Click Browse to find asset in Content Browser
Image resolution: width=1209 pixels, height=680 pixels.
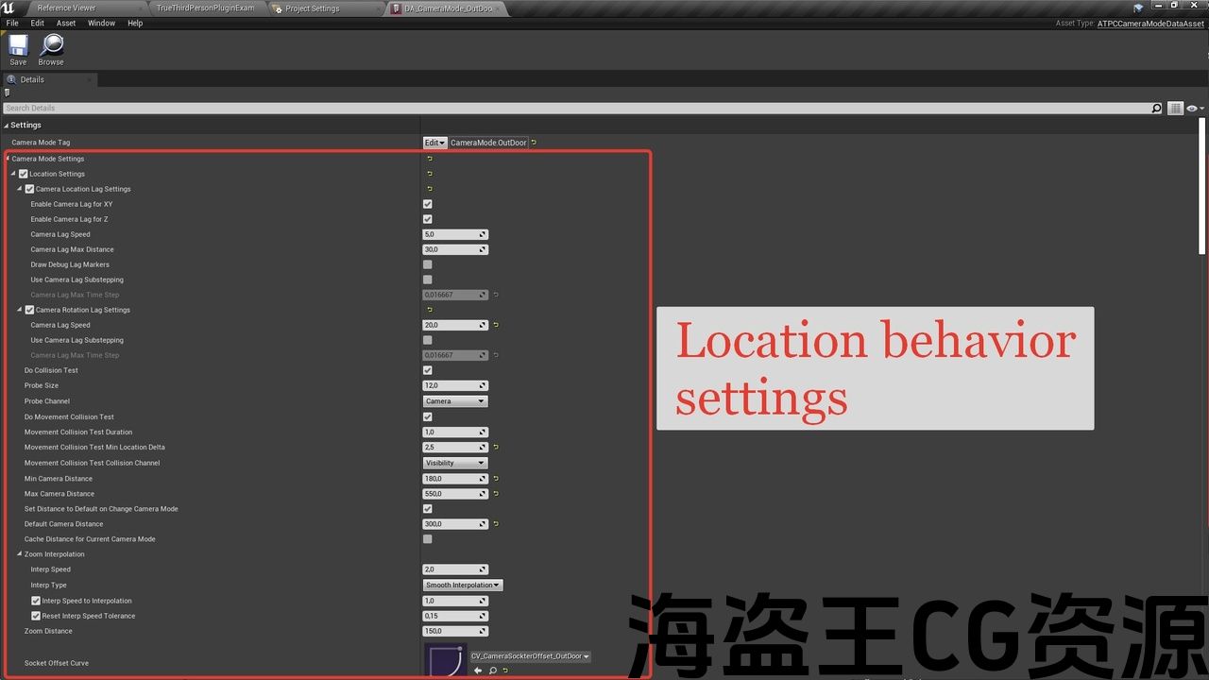tap(51, 47)
